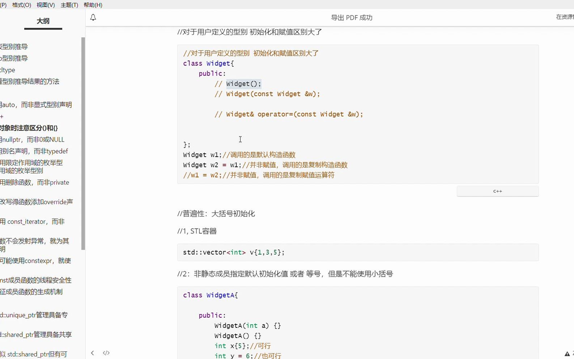Select the 大纲 outline tab
574x359 pixels.
(43, 21)
